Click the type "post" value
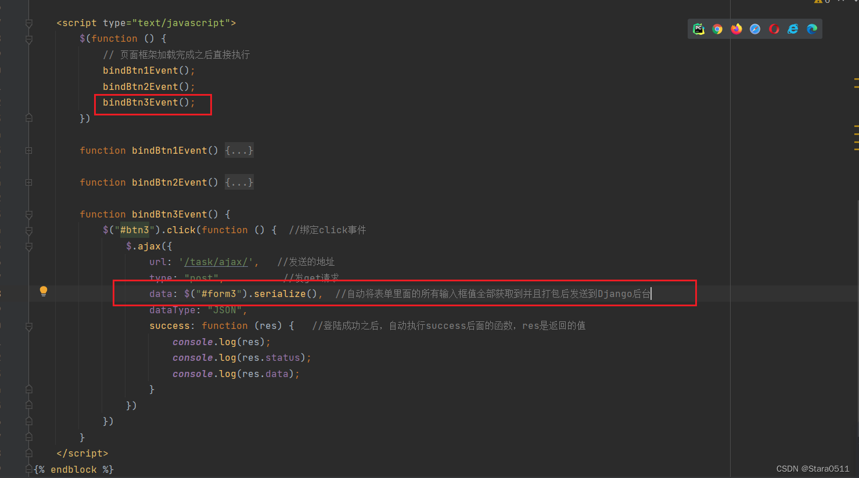859x478 pixels. [202, 278]
